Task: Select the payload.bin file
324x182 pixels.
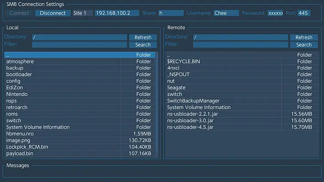Action: pos(79,154)
